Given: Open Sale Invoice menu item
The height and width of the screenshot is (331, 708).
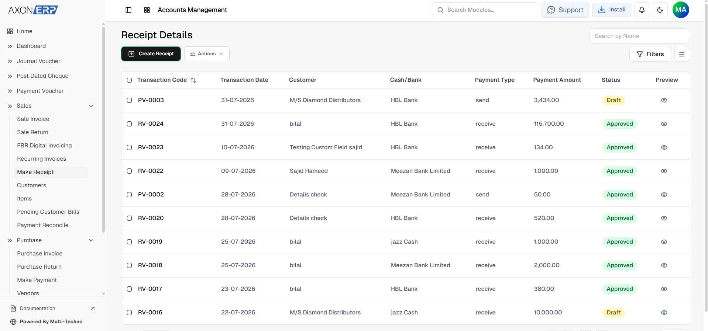Looking at the screenshot, I should tap(33, 119).
